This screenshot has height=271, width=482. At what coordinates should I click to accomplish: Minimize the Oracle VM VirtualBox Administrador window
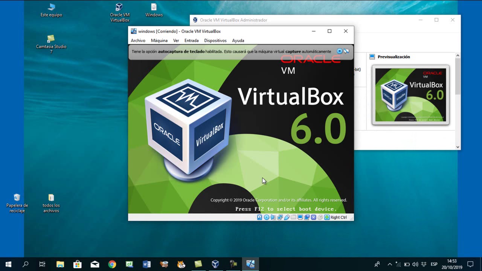coord(421,20)
